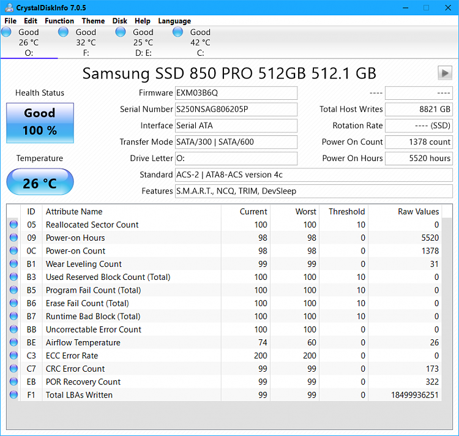The image size is (459, 436).
Task: Select the Airflow Temperature current value 74
Action: [263, 342]
